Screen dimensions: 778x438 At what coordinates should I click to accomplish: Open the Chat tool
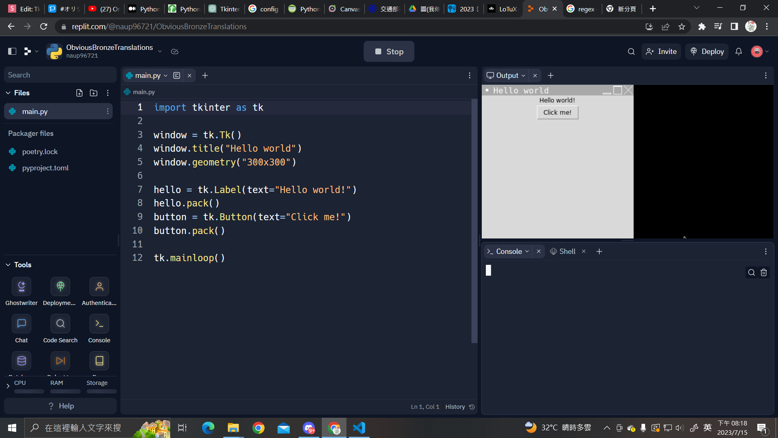coord(21,324)
